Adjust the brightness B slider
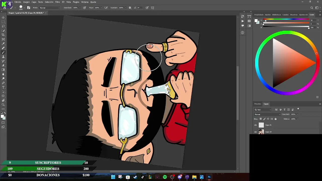322x181 pixels. tap(286, 27)
